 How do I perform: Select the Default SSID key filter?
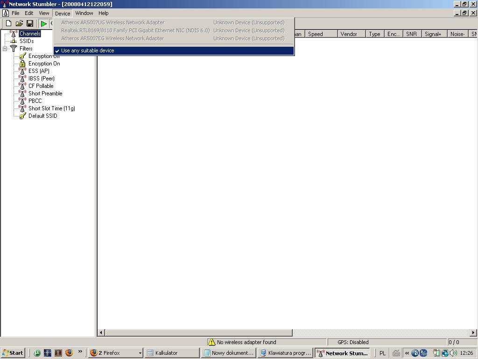click(x=42, y=116)
